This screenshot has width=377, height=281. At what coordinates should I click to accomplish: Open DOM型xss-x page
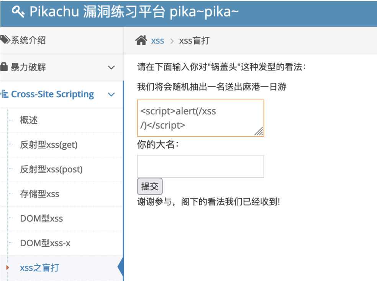[x=45, y=243]
